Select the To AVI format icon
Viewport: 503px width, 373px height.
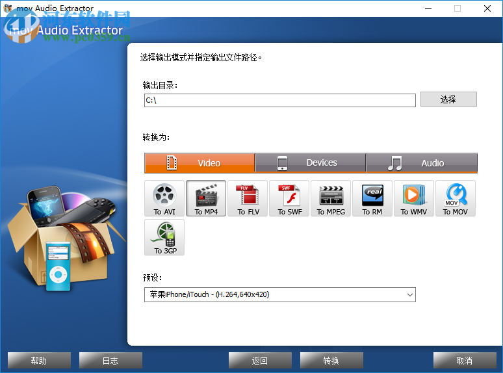(164, 198)
